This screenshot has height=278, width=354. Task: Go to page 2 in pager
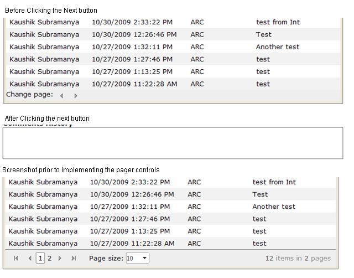(50, 258)
